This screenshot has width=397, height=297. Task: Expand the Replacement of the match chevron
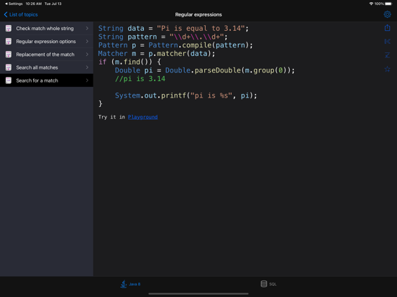[x=87, y=55]
